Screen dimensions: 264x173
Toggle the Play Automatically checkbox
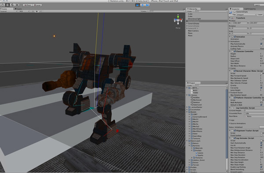point(261,44)
